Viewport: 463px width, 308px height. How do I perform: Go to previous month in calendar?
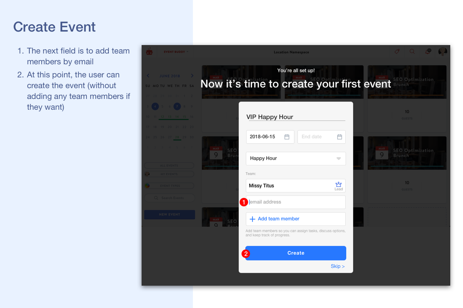148,76
